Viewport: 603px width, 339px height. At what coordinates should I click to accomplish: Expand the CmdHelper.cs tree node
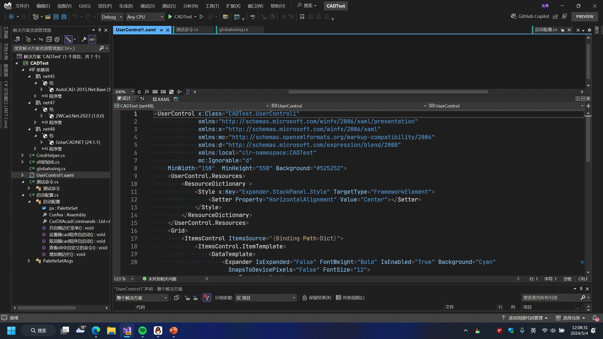pos(23,155)
